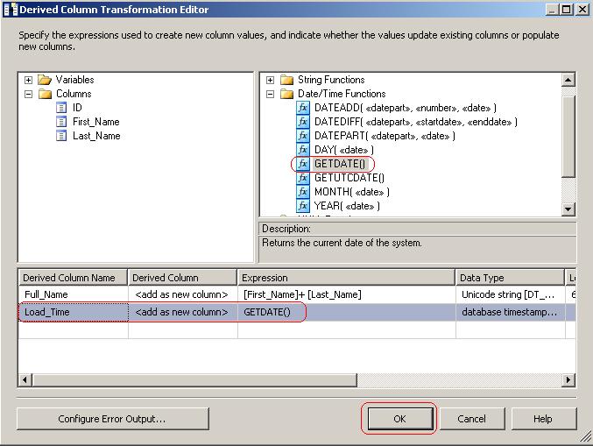Select the GETDATE() function entry
This screenshot has height=446, width=593.
340,164
